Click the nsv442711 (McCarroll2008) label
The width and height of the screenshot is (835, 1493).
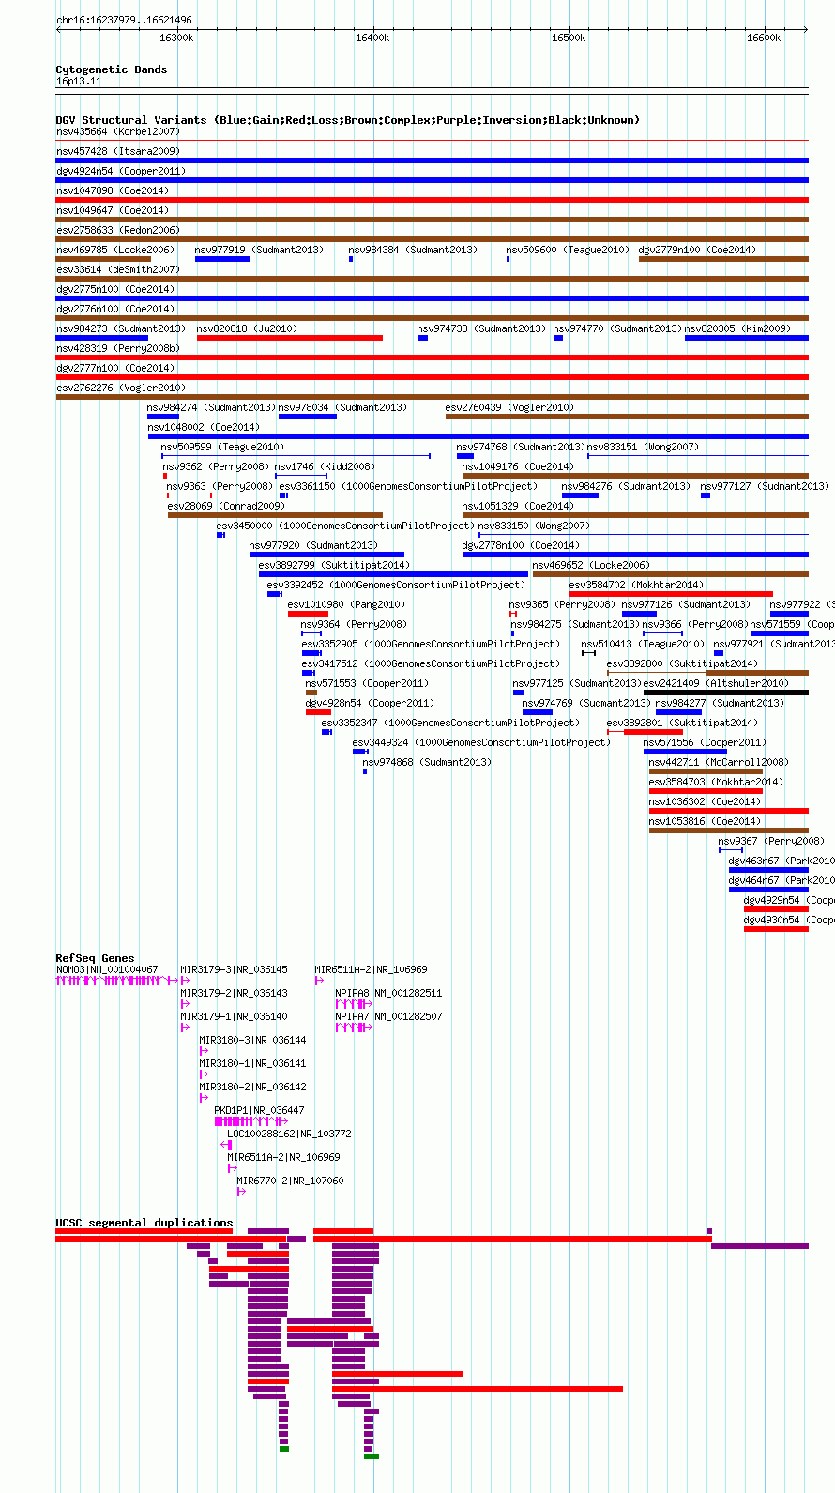[x=719, y=762]
